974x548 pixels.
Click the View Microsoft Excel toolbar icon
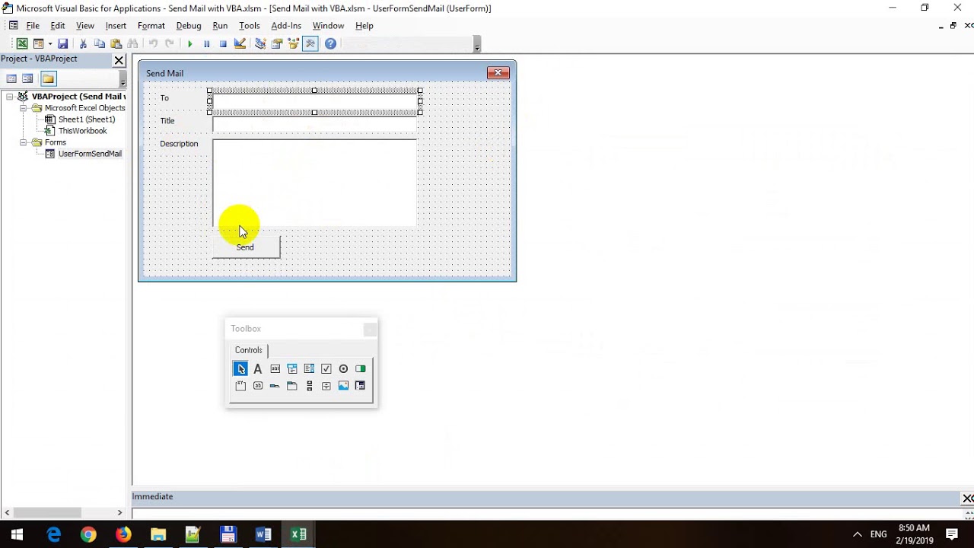[22, 44]
